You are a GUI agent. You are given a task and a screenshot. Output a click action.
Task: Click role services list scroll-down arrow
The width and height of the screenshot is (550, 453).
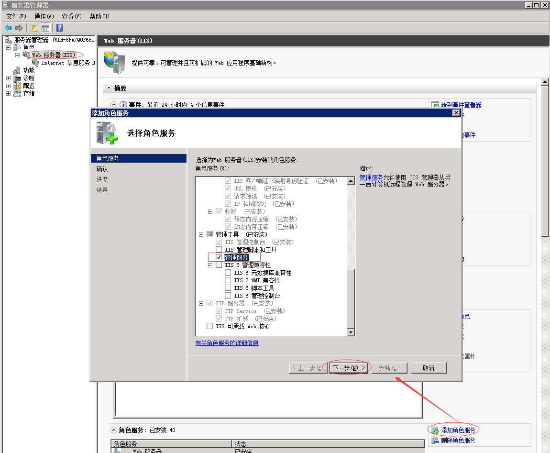point(351,332)
